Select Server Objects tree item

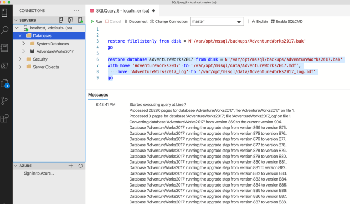tap(49, 67)
